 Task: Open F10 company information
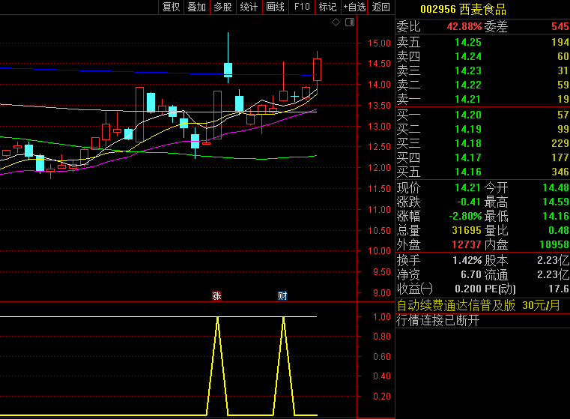301,7
